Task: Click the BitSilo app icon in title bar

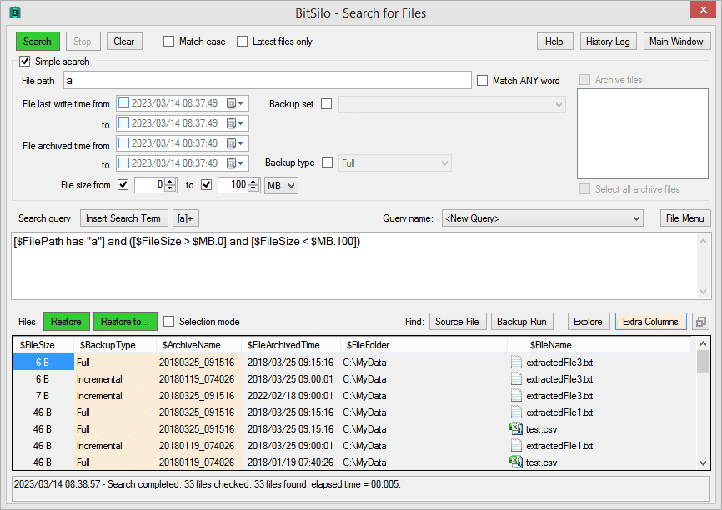Action: pyautogui.click(x=15, y=12)
